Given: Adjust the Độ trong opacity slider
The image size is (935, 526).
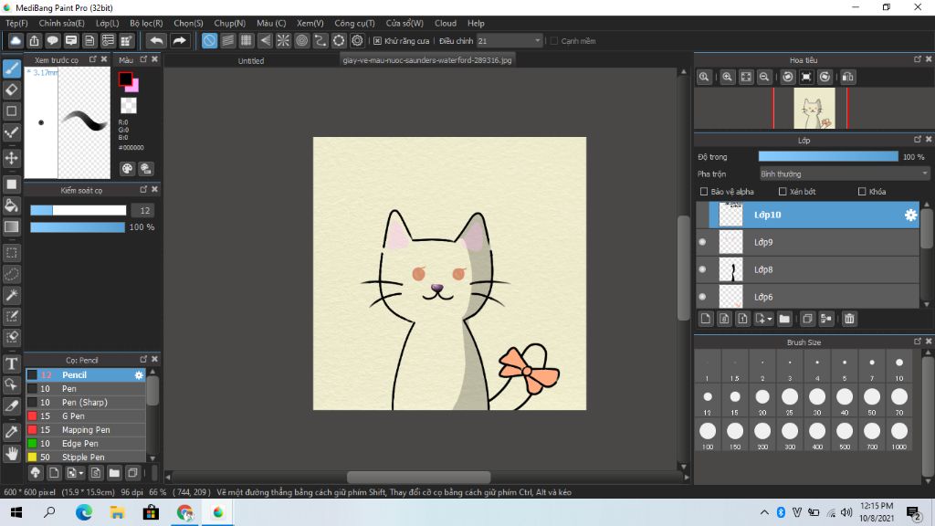Looking at the screenshot, I should 828,156.
